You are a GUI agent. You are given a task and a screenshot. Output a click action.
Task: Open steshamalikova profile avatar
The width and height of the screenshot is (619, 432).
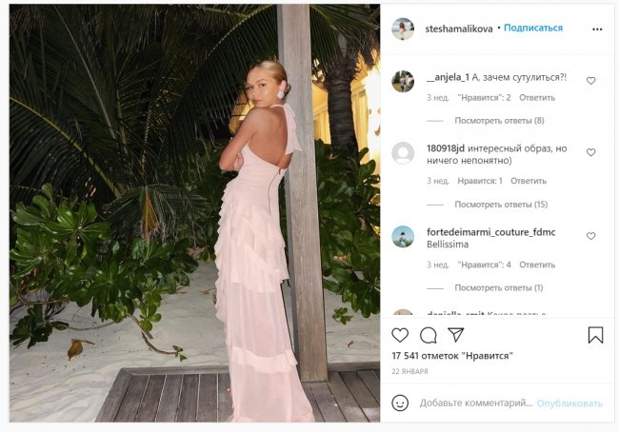click(403, 29)
